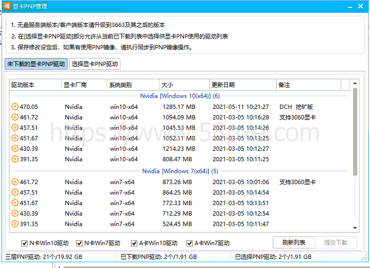Click the date 2021-03-05 10:12:54

click(x=241, y=214)
